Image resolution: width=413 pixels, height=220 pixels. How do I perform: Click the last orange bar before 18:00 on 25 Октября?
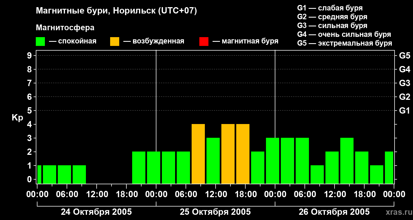click(243, 154)
